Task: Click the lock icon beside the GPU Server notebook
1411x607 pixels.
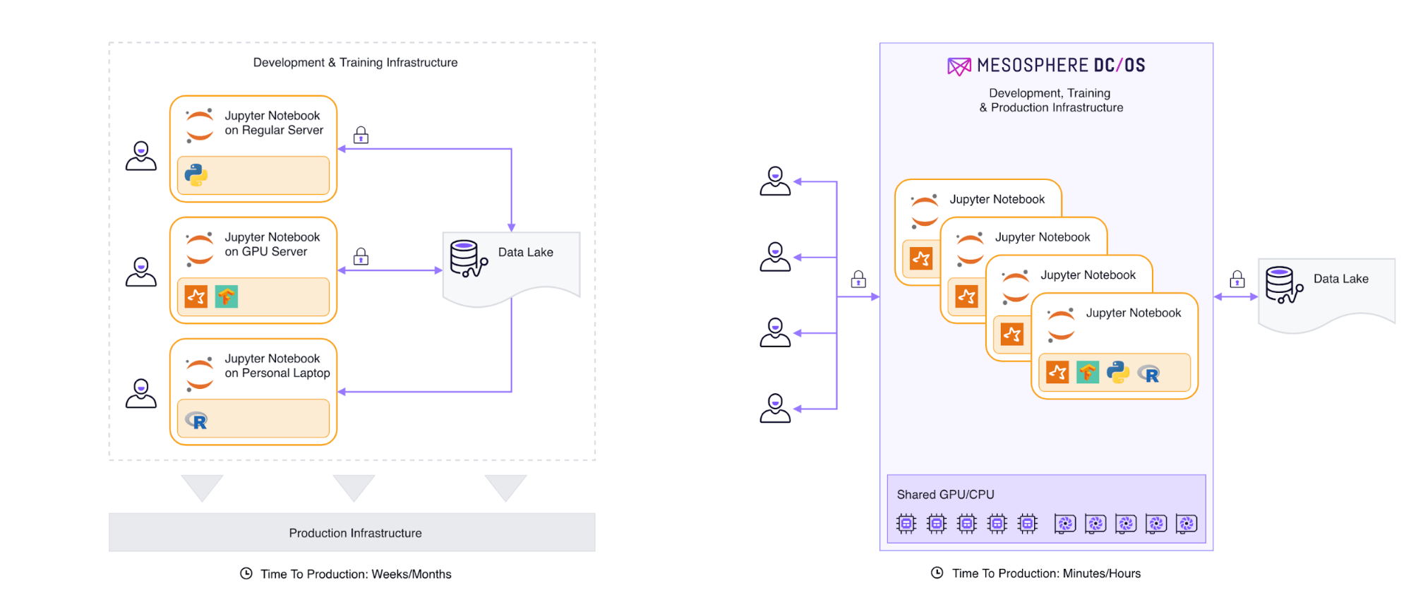Action: click(361, 256)
